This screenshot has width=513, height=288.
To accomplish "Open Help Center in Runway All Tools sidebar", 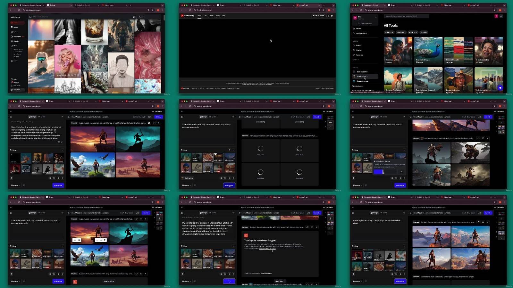I will pos(358,86).
